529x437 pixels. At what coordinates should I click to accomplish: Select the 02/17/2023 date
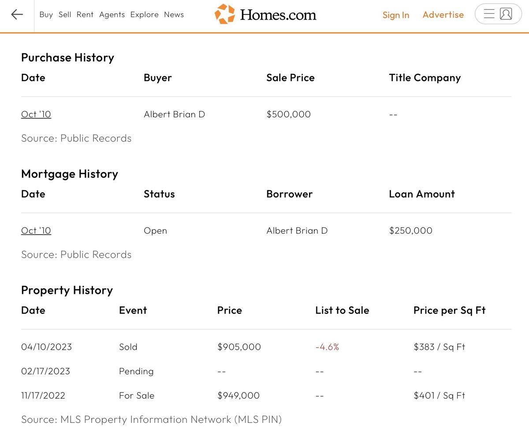tap(45, 371)
